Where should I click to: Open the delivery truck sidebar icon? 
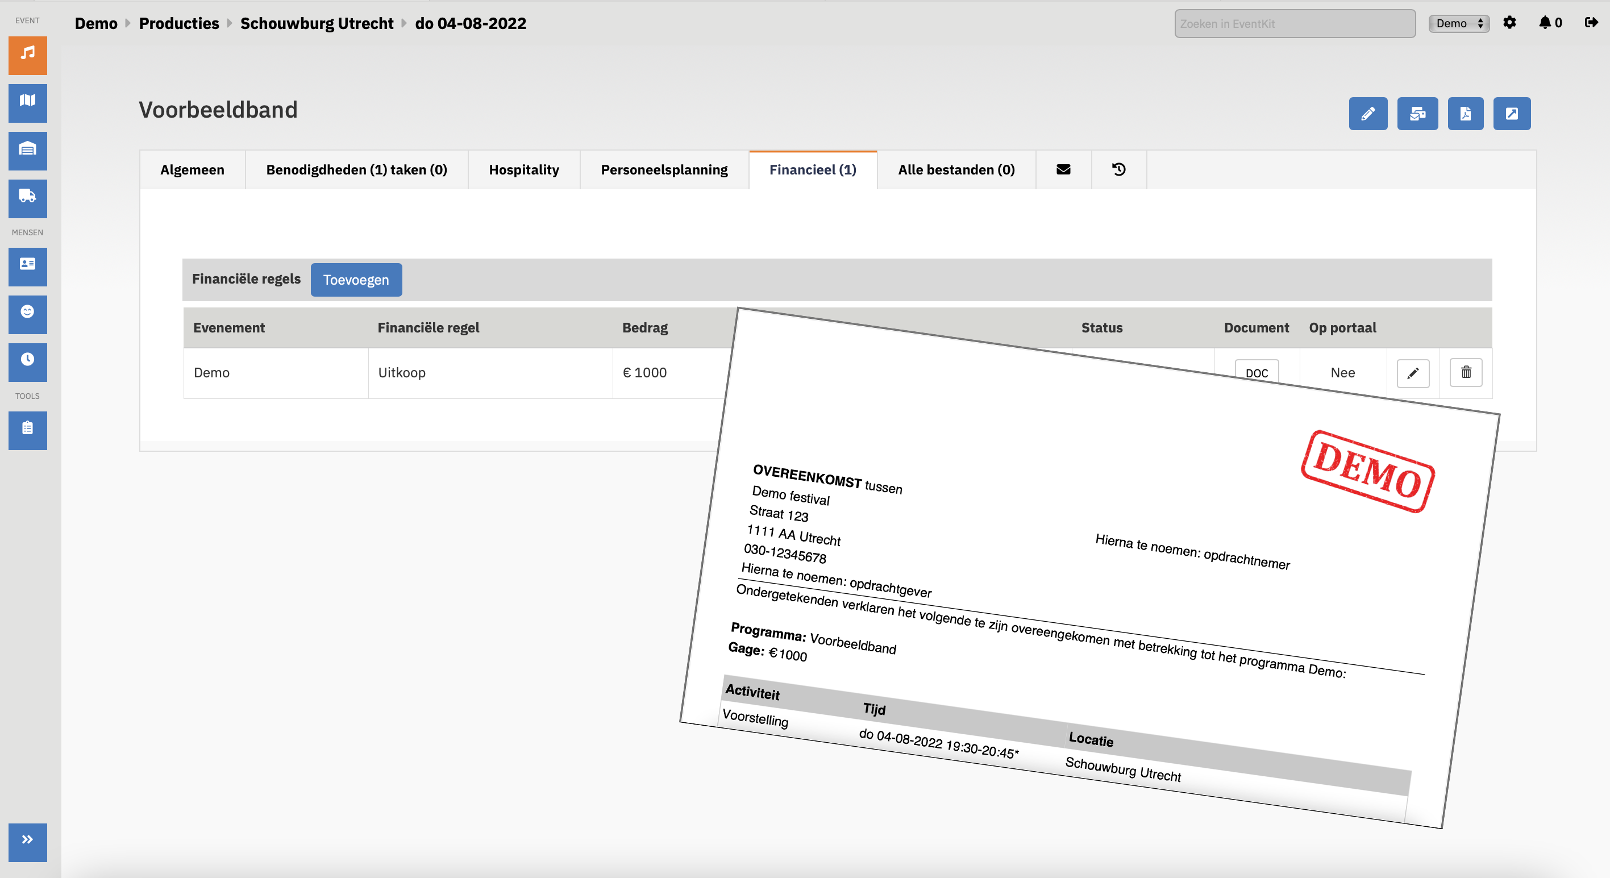(x=27, y=198)
